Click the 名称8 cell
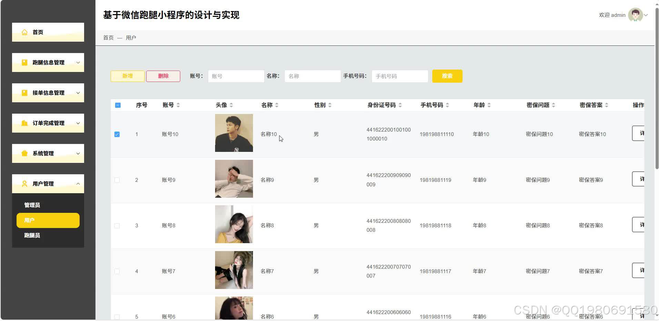The image size is (659, 321). 267,226
